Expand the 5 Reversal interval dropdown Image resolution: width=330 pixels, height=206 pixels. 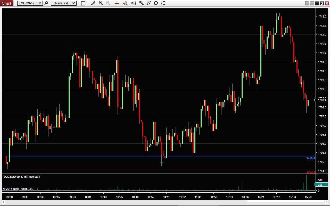64,3
